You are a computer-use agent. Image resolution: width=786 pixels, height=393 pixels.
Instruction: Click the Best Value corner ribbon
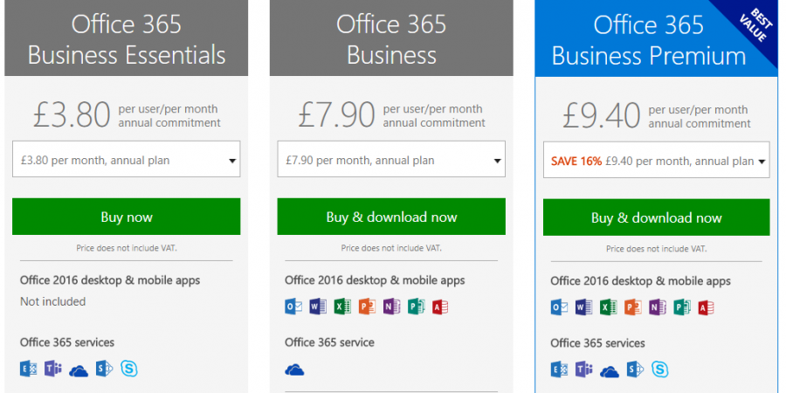(755, 28)
